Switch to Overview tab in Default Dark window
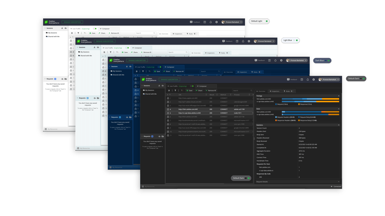 point(261,91)
